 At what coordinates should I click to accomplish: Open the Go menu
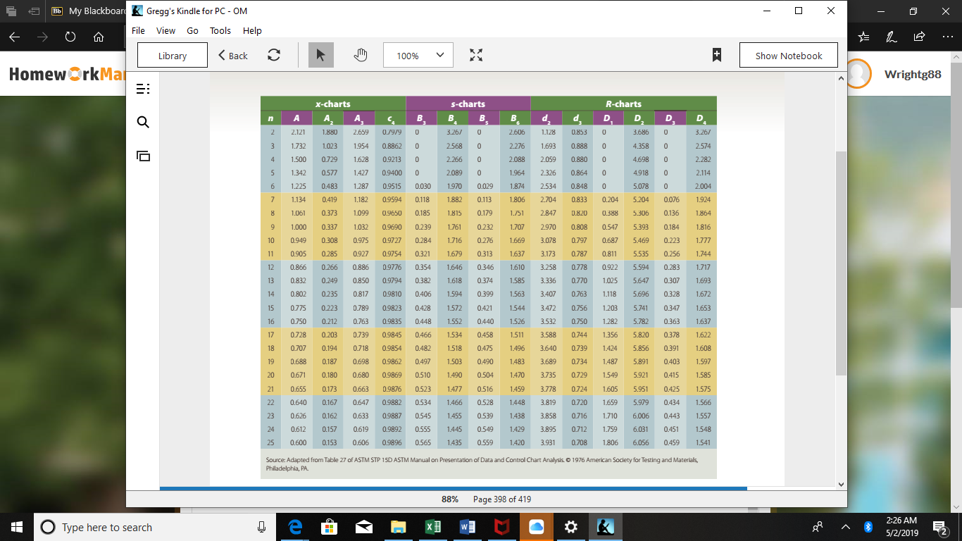(x=192, y=30)
